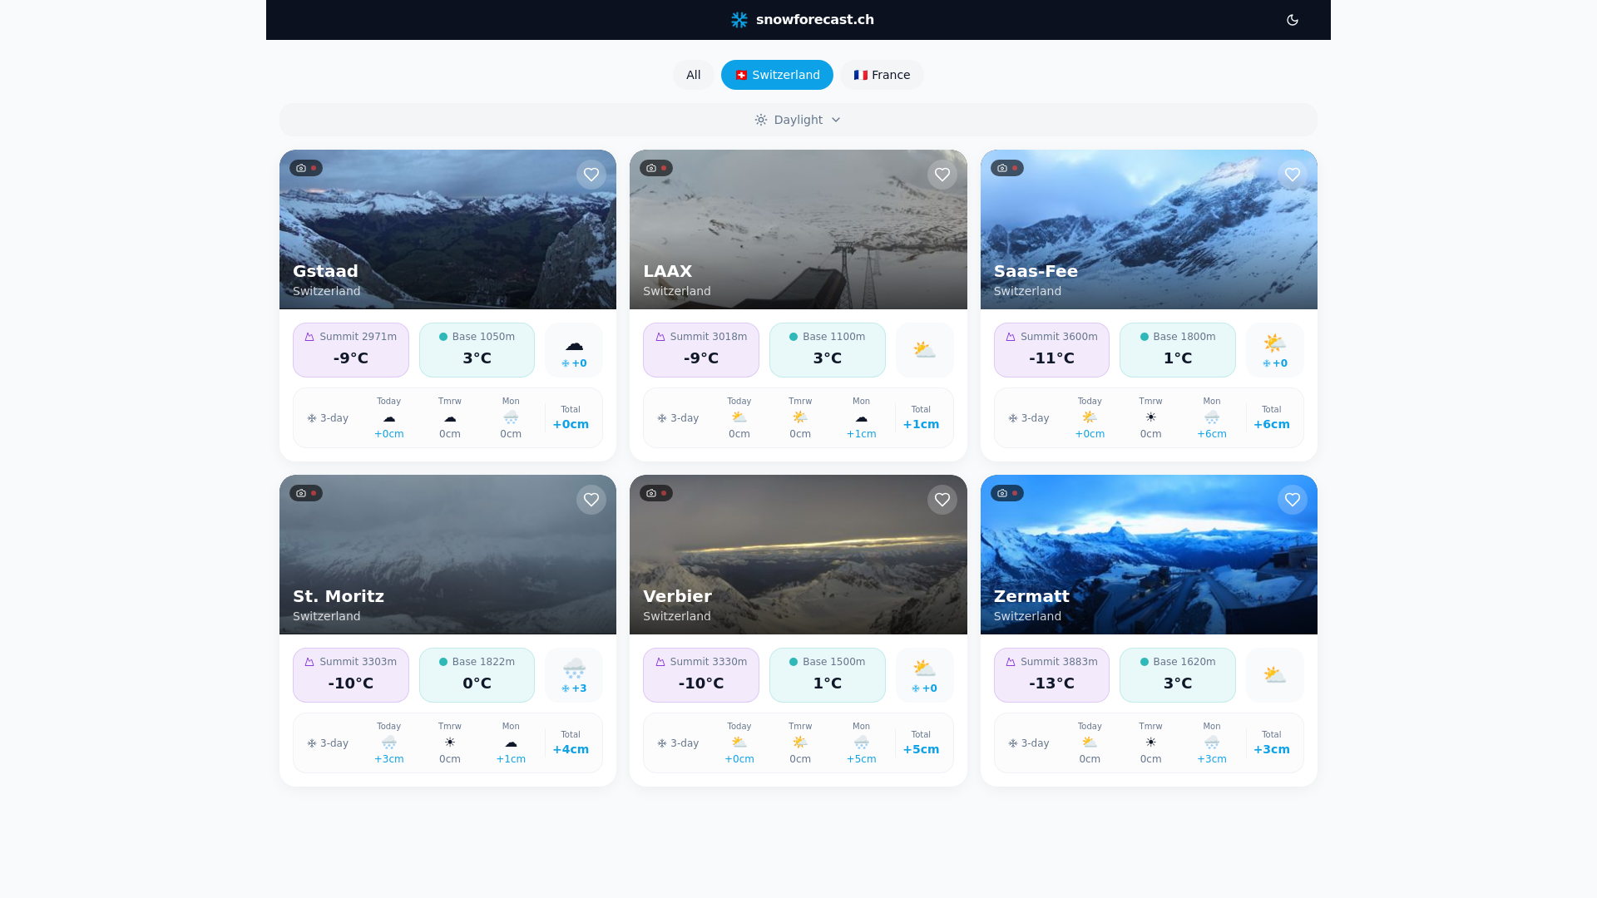The height and width of the screenshot is (898, 1597).
Task: Click Zermatt's Monday snow forecast icon
Action: (1212, 743)
